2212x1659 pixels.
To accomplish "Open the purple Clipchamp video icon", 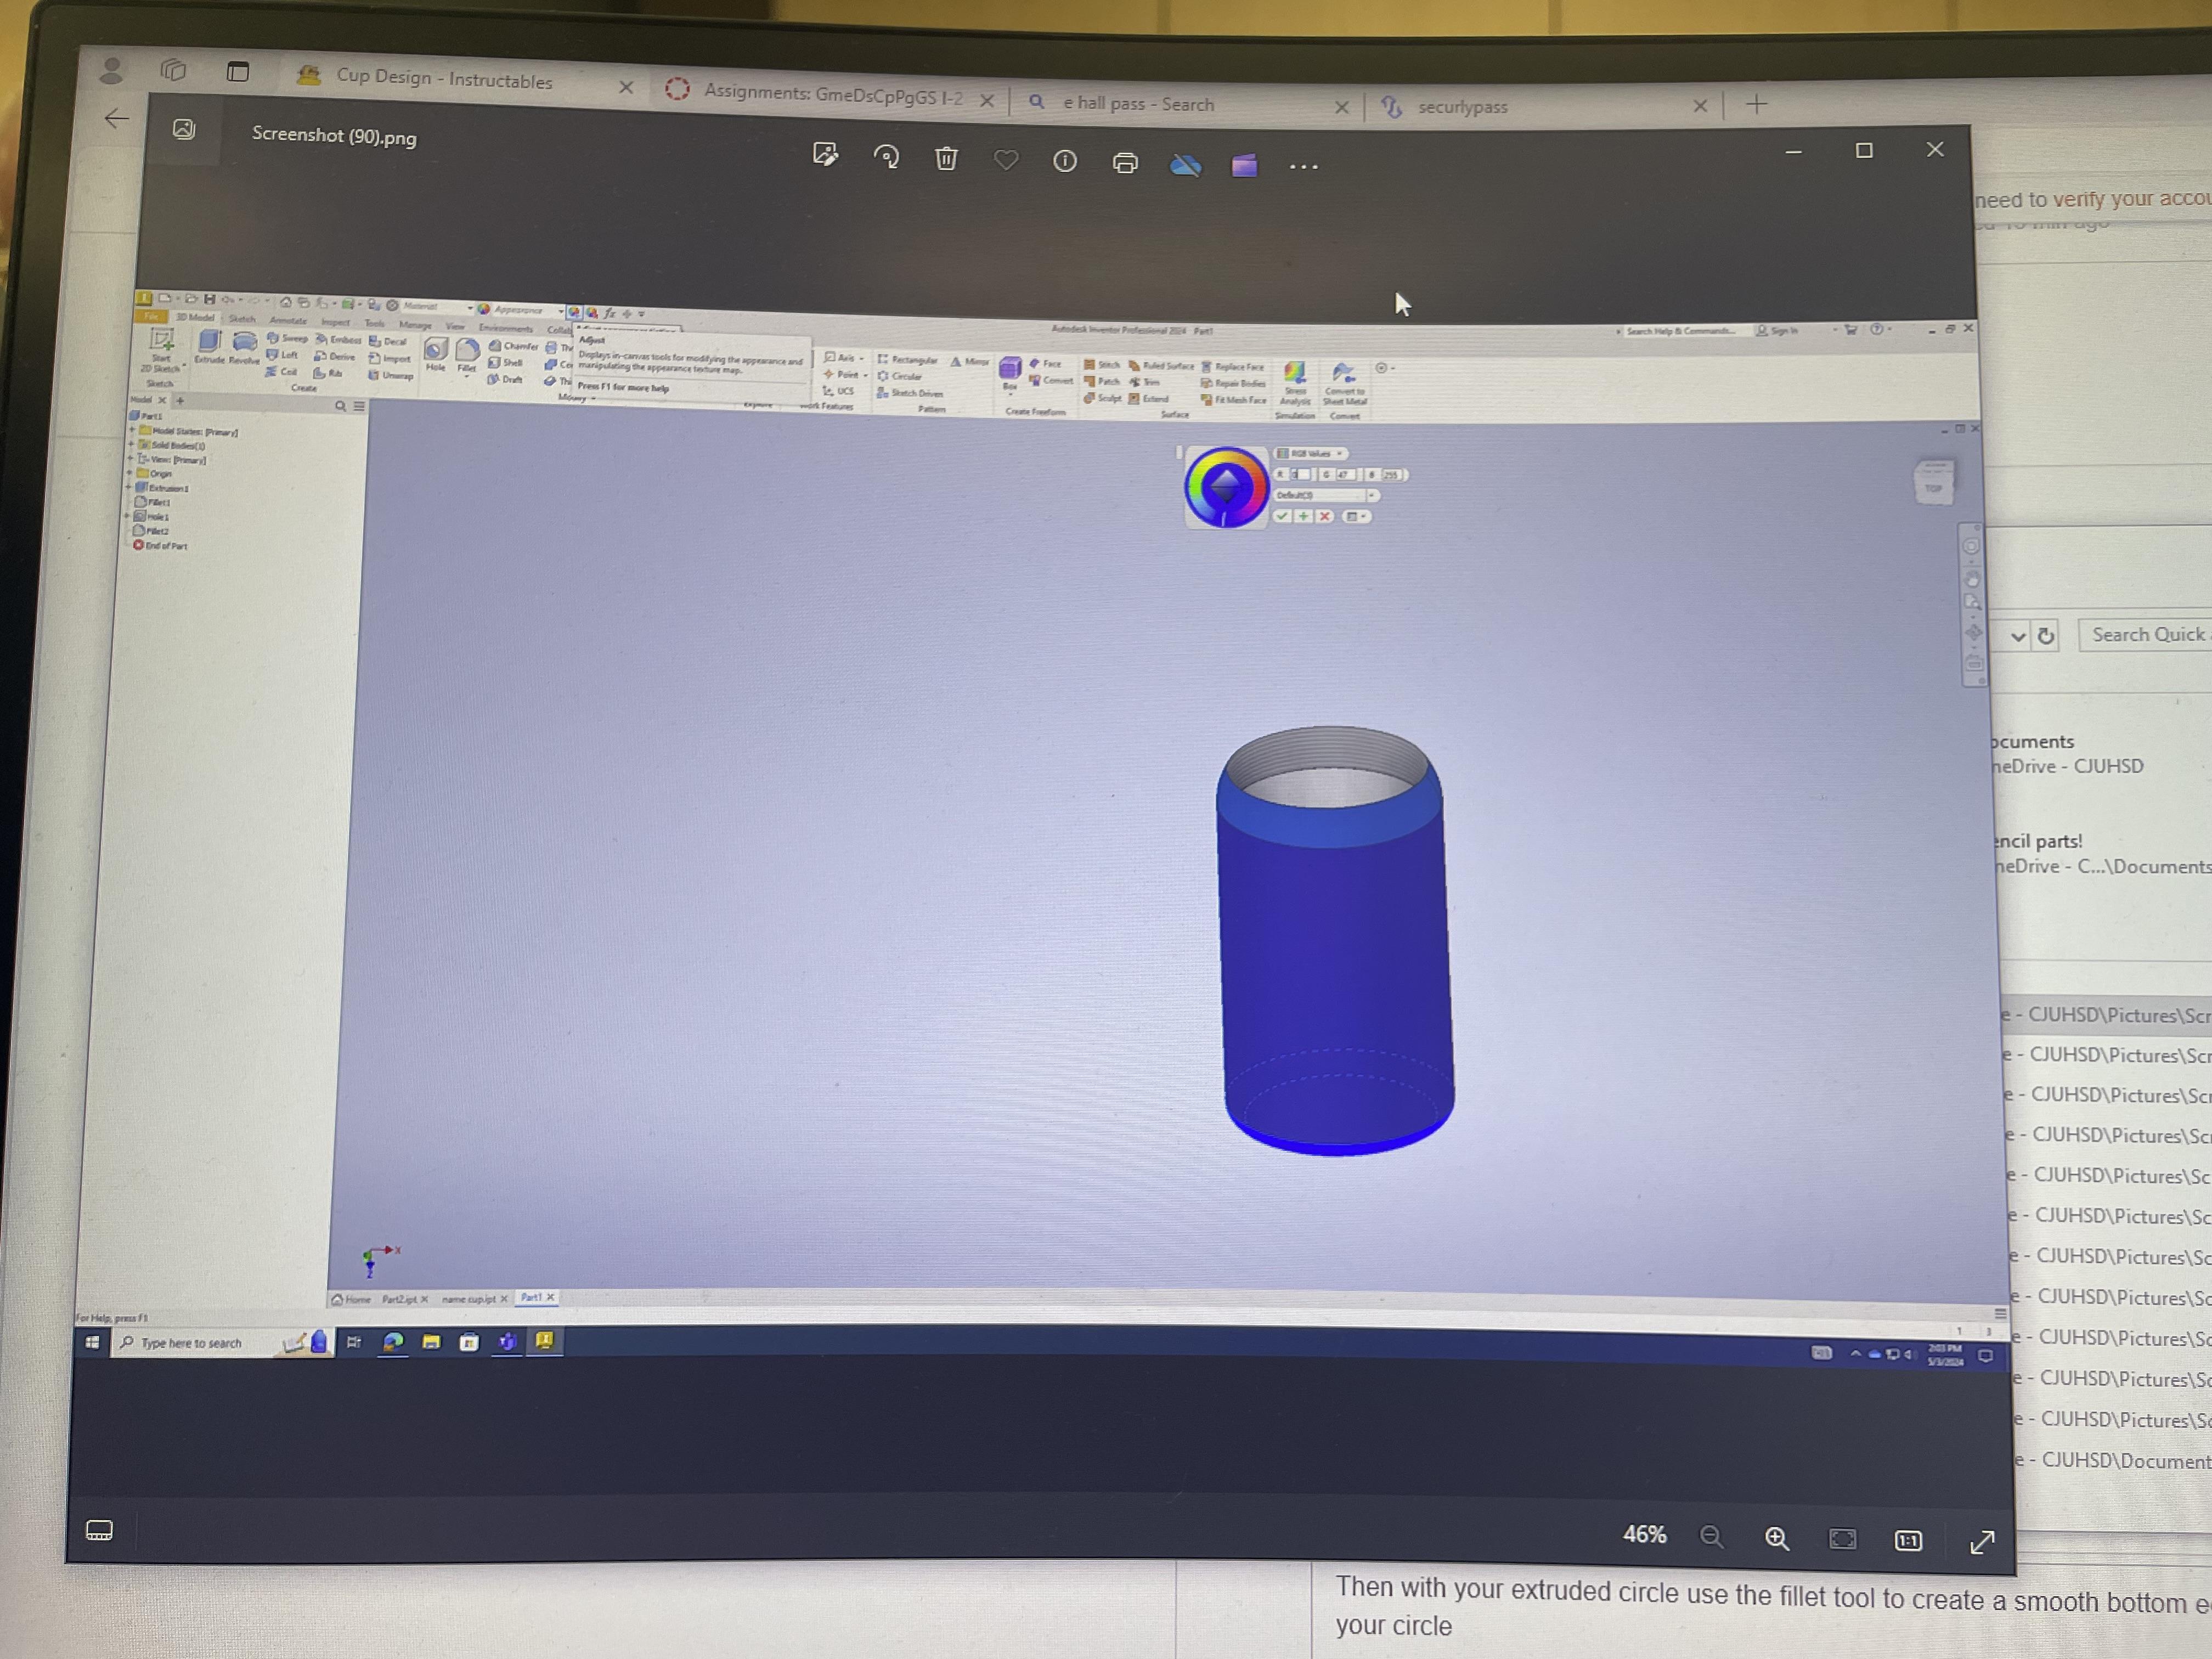I will [x=1244, y=165].
